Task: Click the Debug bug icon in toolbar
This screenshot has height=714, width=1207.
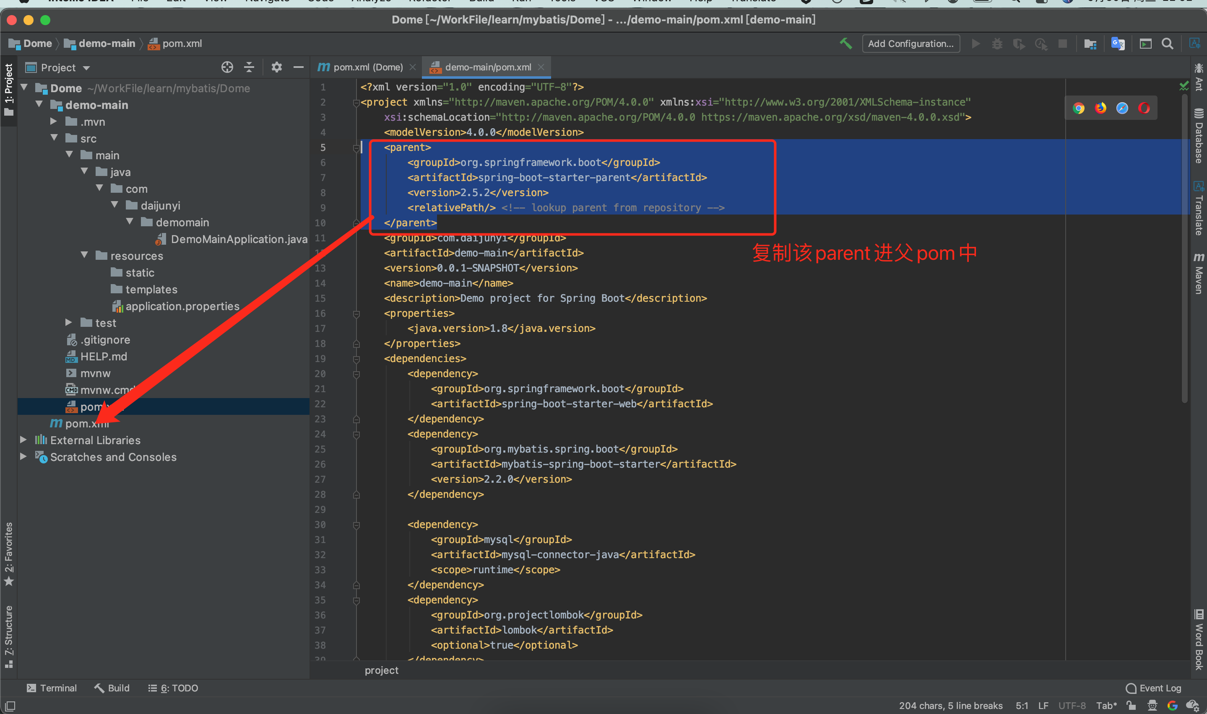Action: pyautogui.click(x=997, y=44)
